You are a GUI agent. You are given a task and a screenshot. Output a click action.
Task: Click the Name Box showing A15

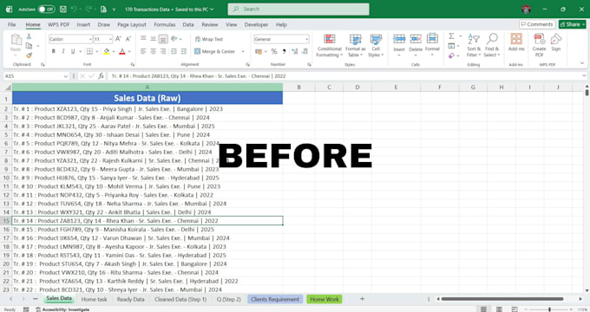point(36,76)
